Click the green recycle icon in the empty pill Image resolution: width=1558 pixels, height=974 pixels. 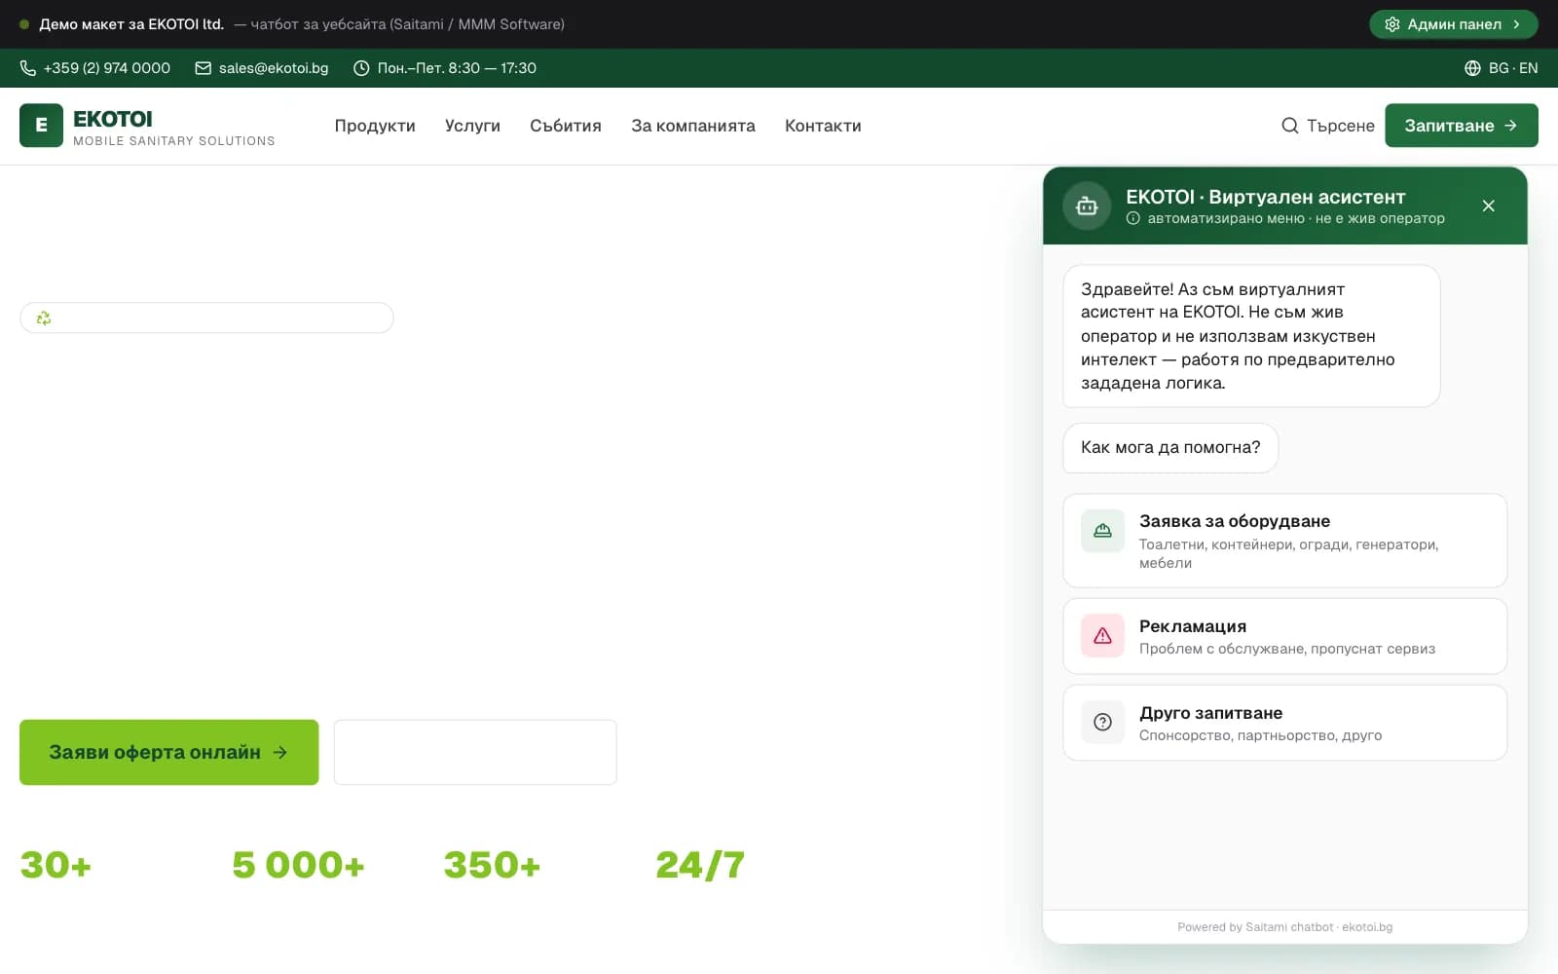(x=44, y=318)
